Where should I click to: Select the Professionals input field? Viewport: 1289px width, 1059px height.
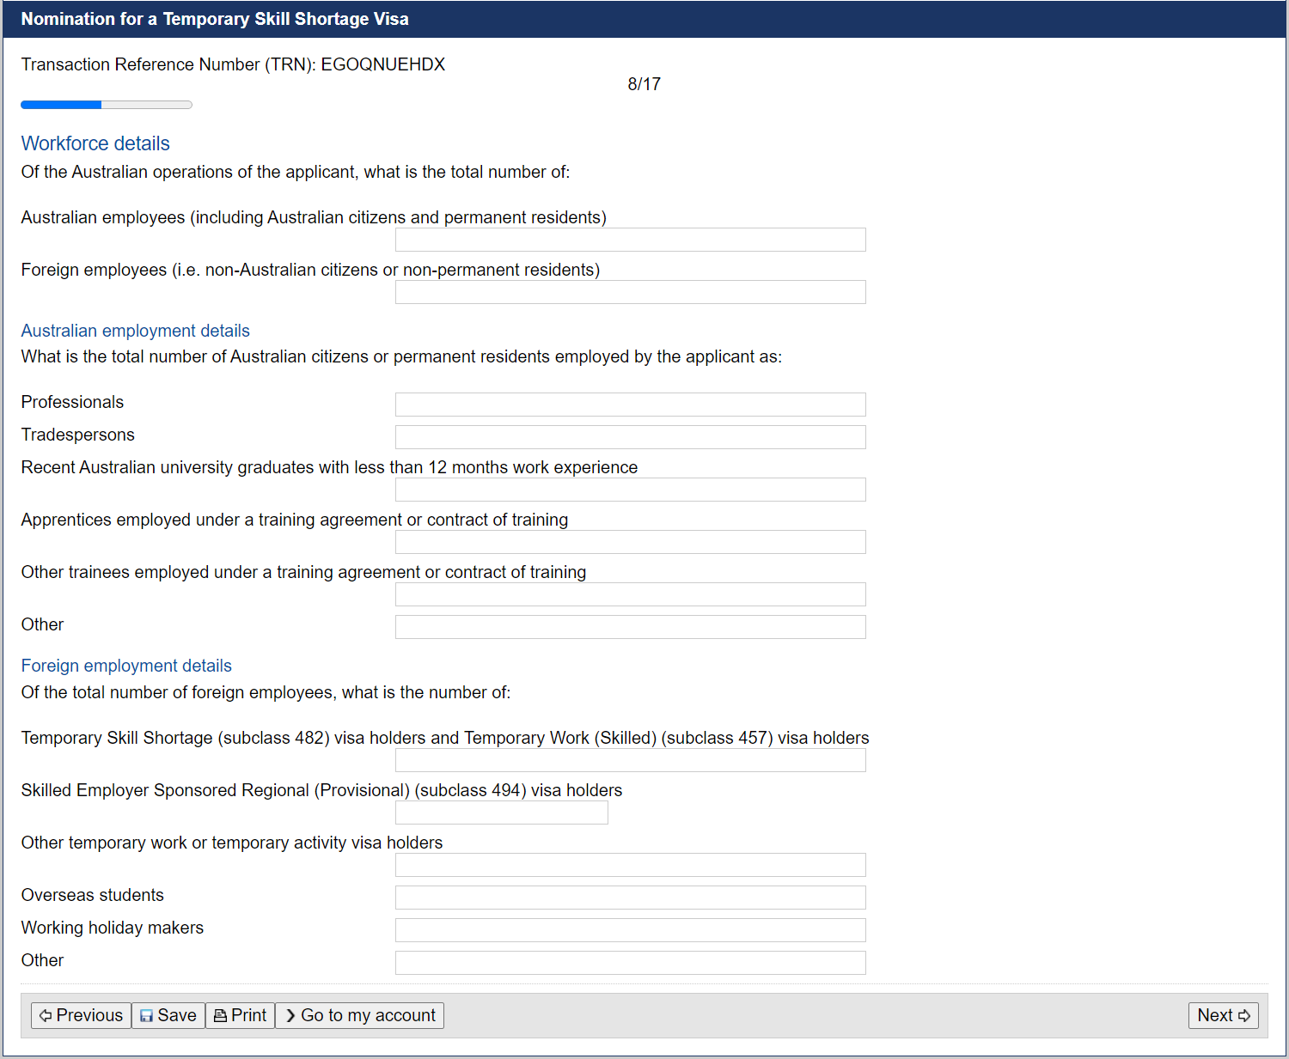coord(631,405)
